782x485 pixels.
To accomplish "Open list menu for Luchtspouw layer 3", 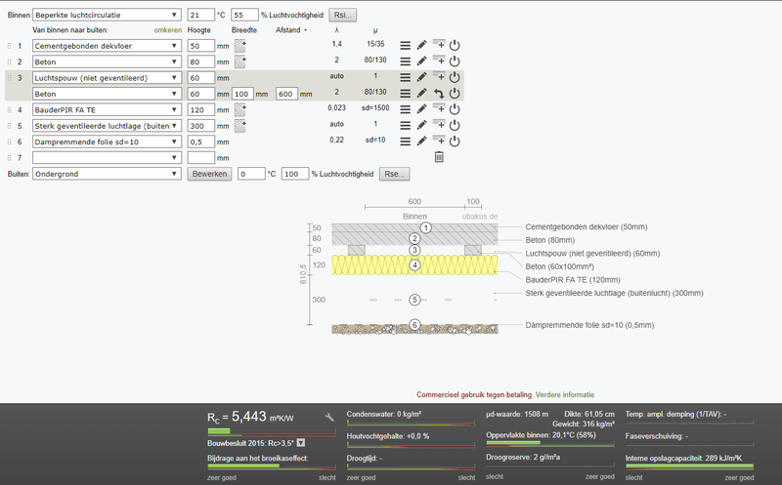I will point(406,77).
